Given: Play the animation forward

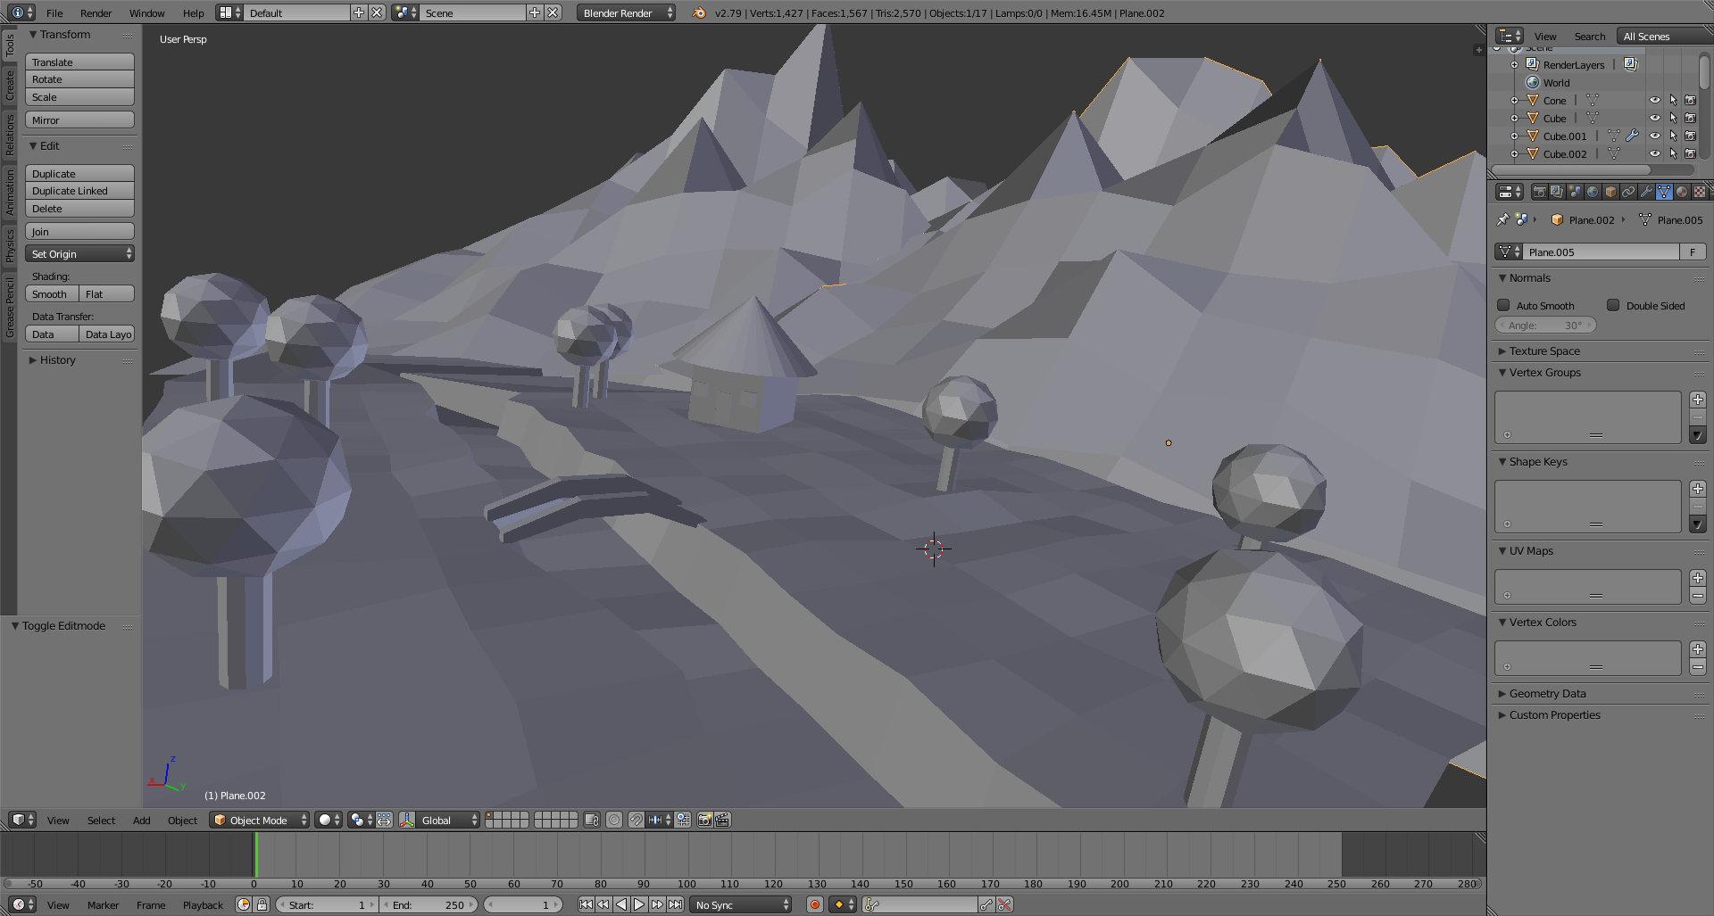Looking at the screenshot, I should point(639,904).
